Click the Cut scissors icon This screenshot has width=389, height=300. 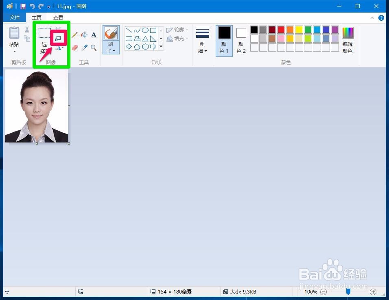click(x=27, y=30)
